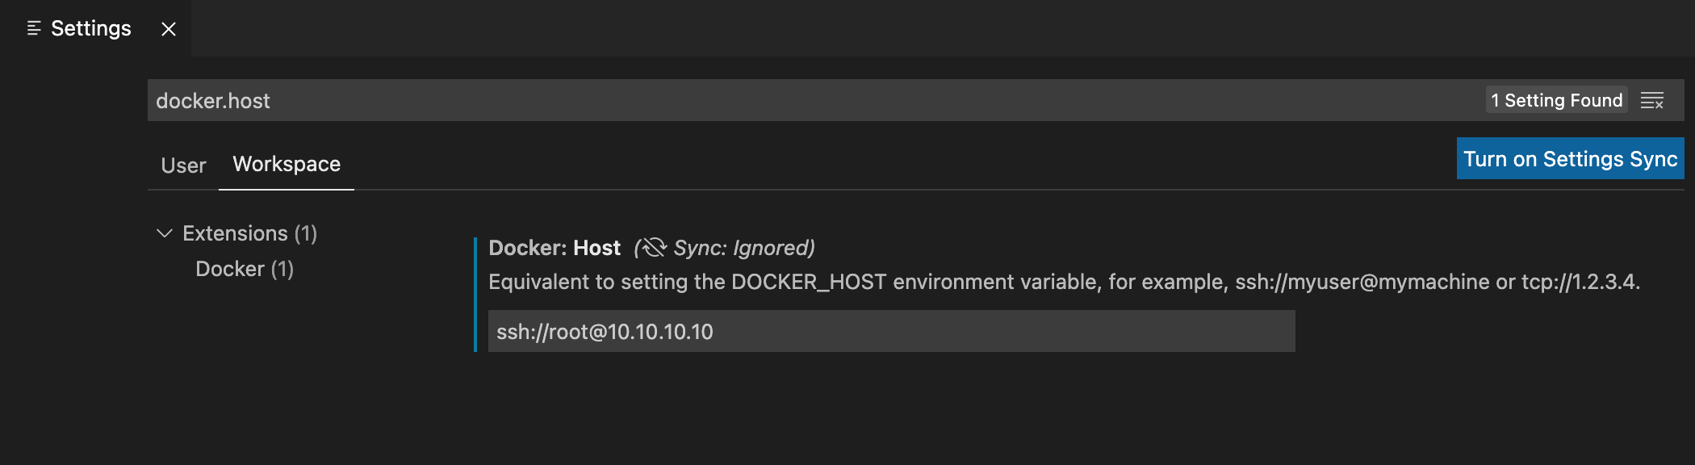
Task: Select Docker (1) in settings tree
Action: [x=245, y=269]
